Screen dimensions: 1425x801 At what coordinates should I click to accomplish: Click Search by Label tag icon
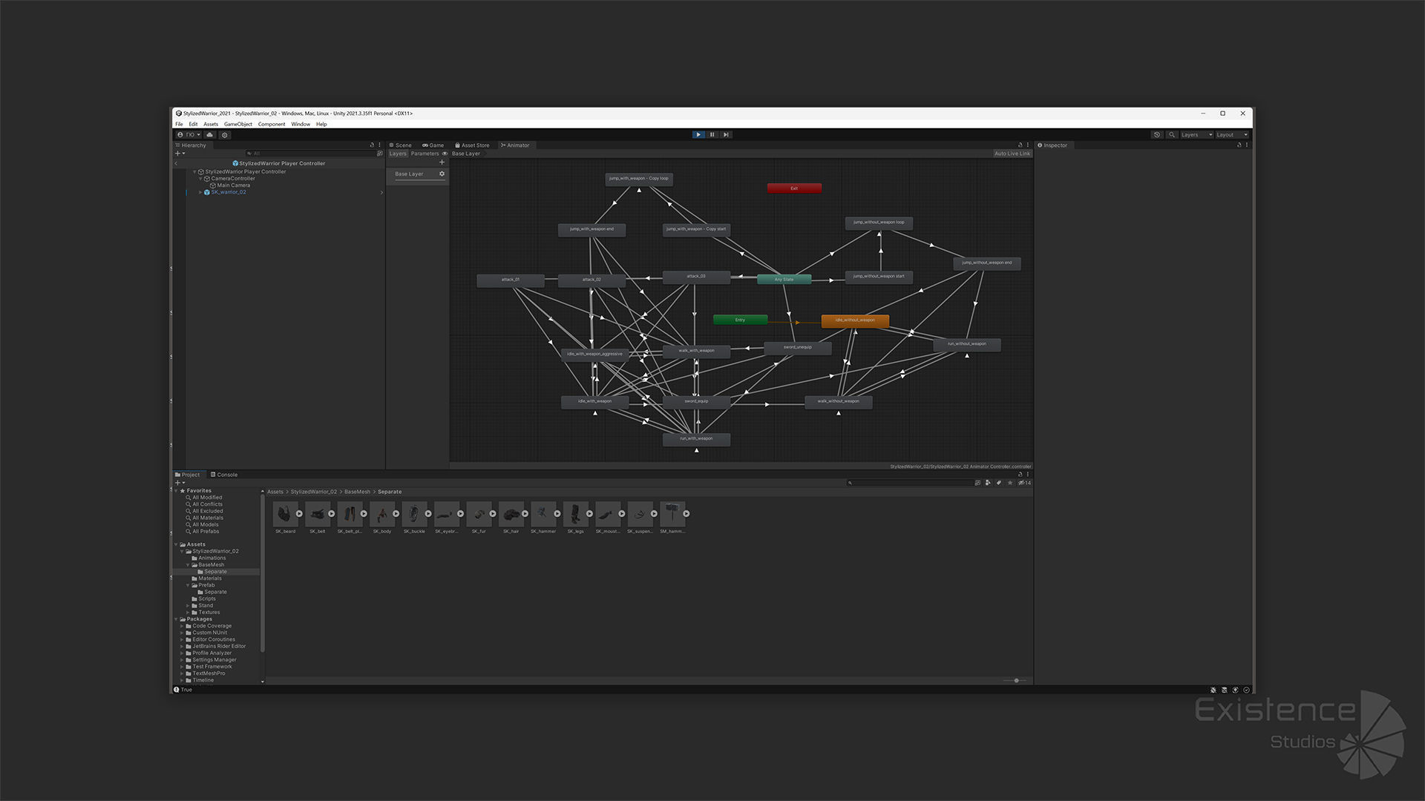coord(999,483)
